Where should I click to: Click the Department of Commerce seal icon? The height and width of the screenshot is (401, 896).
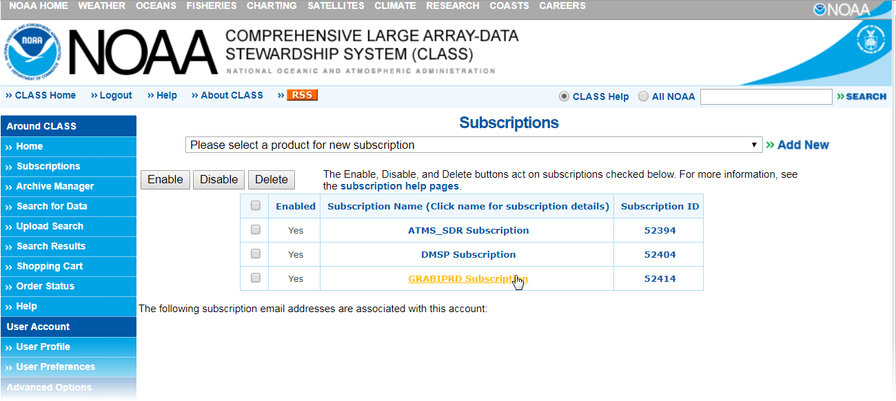tap(870, 39)
